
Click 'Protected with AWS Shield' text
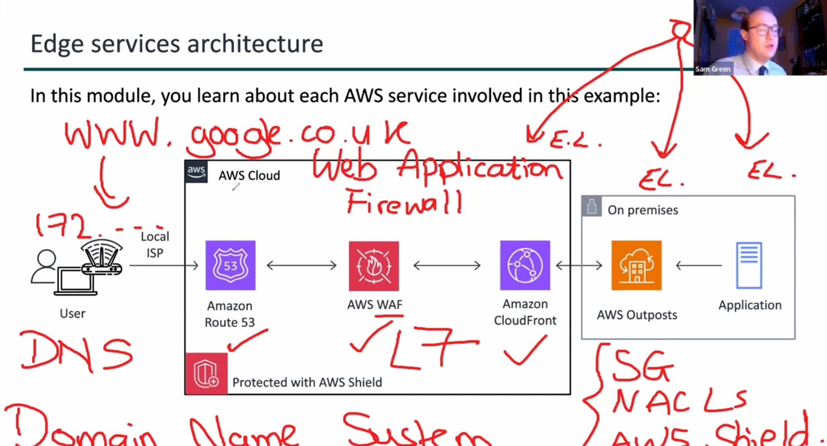click(307, 382)
